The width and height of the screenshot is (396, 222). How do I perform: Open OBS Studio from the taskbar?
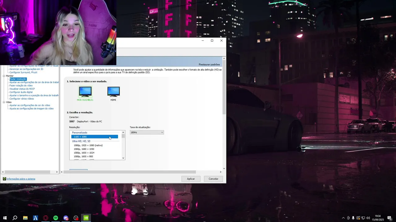tap(76, 218)
